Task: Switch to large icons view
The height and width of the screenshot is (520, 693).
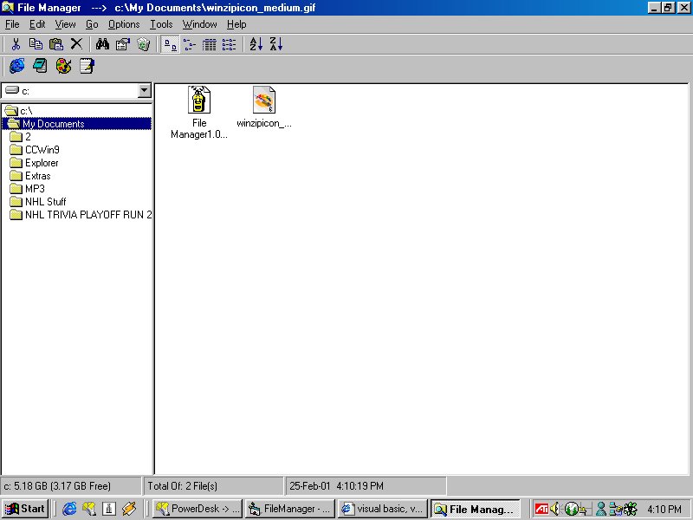Action: point(170,44)
